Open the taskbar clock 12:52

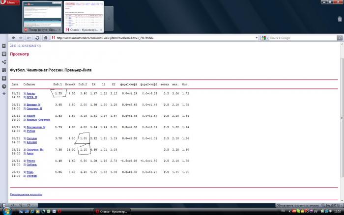coord(338,211)
